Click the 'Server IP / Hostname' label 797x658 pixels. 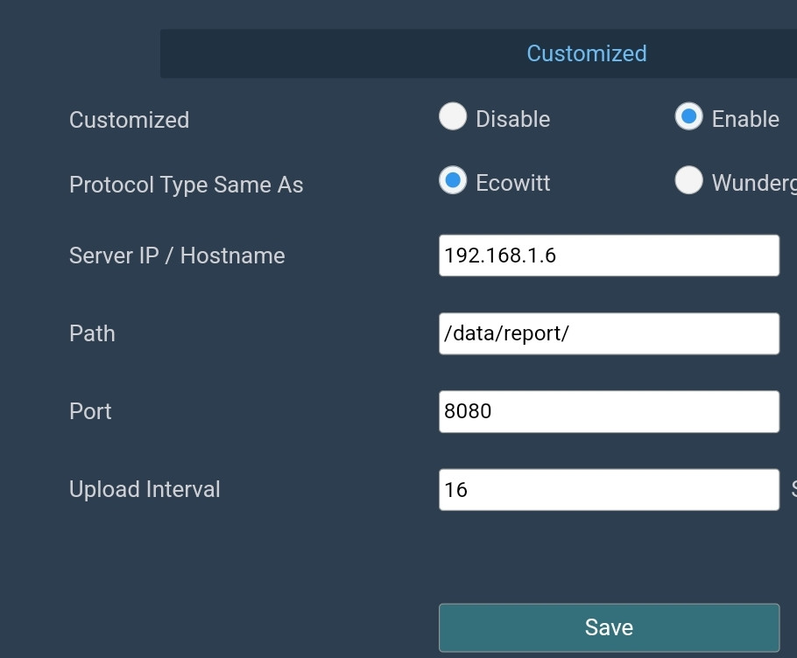coord(177,255)
